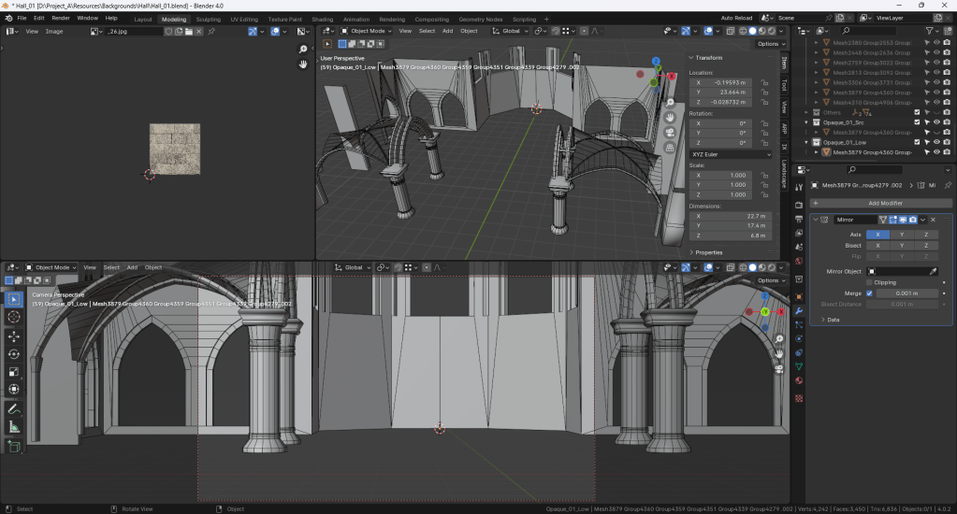Select the 3D Cursor tool

pos(14,317)
